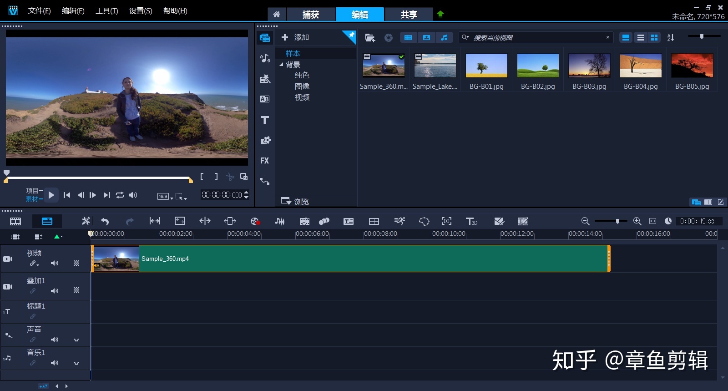Image resolution: width=728 pixels, height=391 pixels.
Task: Switch to the 捕获 tab
Action: point(311,15)
